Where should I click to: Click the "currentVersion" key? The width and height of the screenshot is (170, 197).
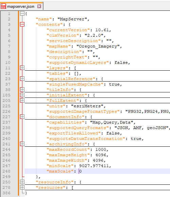click(x=68, y=30)
